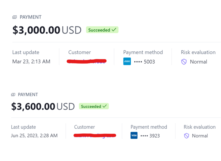Open the redacted customer link of second payment
This screenshot has height=161, width=221.
coord(95,135)
